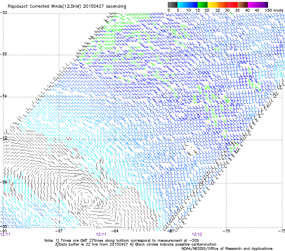Click the longitude axis label "-78"

[226, 231]
